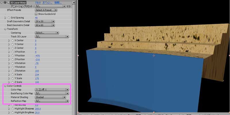The width and height of the screenshot is (230, 115).
Task: Click the Z Position value -210
Action: (x=37, y=59)
